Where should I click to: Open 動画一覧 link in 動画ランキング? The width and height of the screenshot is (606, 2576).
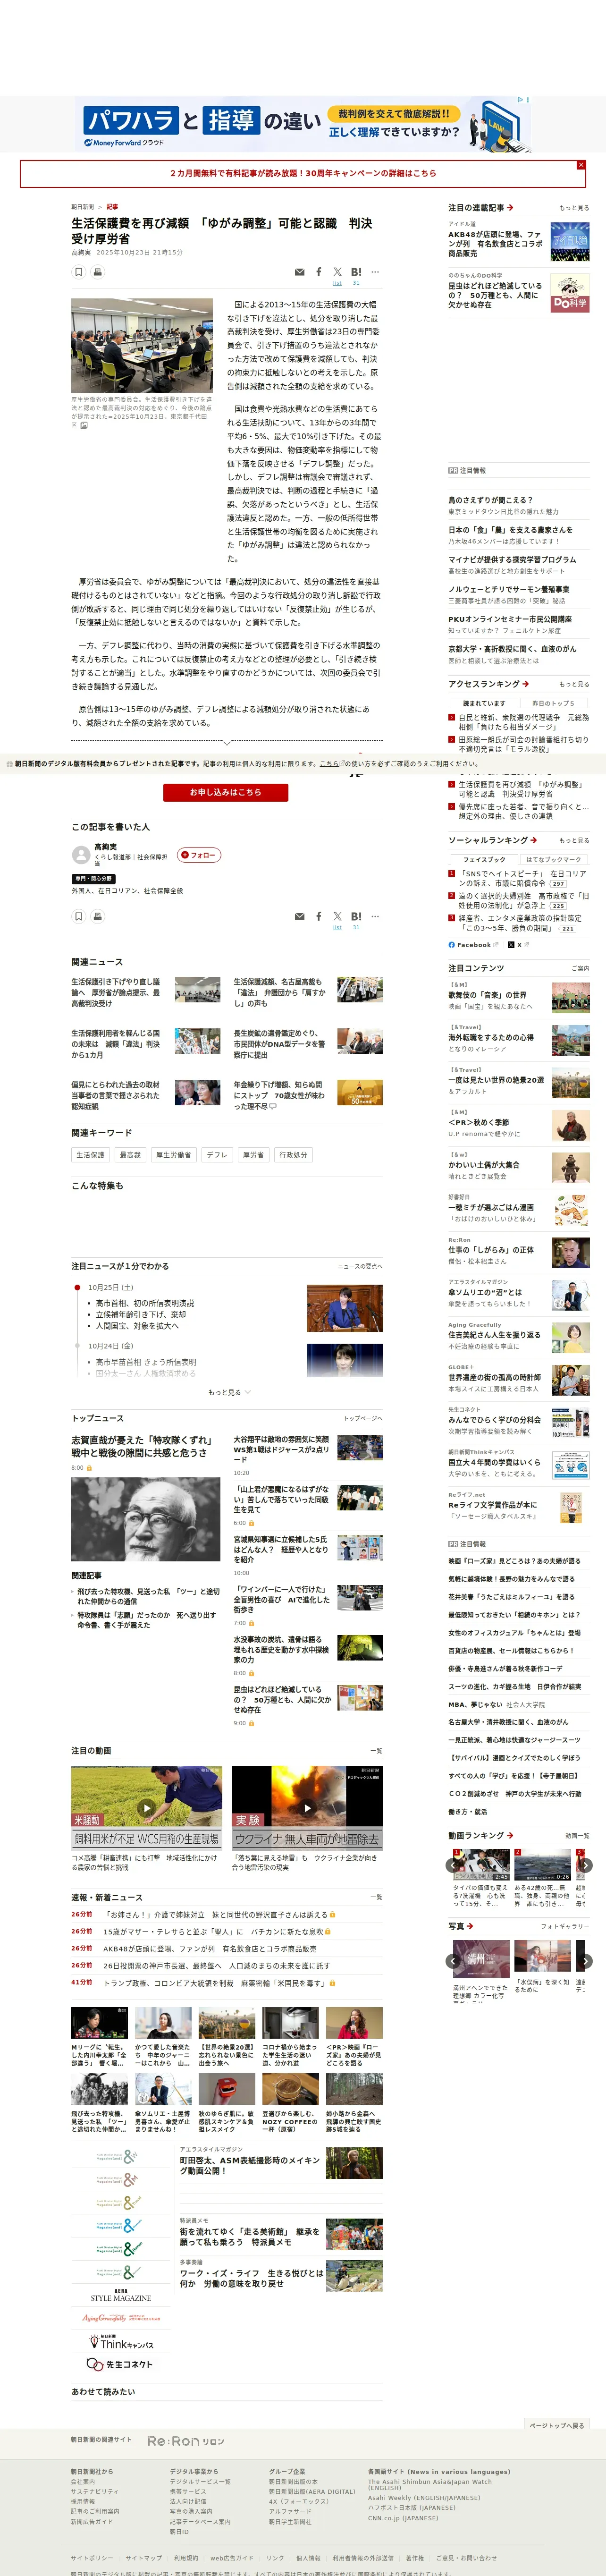(x=577, y=1835)
